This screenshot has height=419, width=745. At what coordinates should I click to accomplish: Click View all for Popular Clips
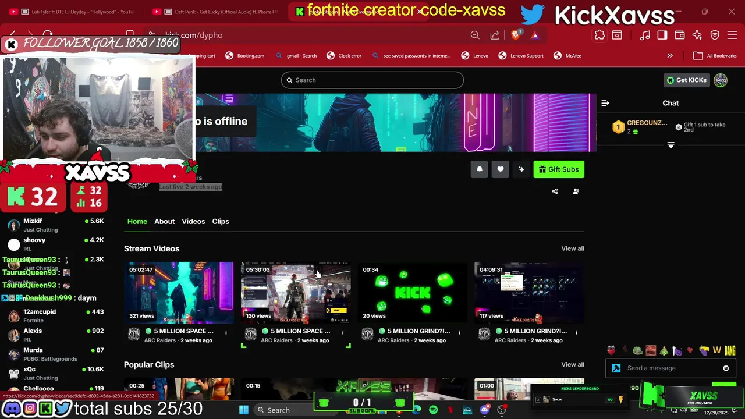(x=573, y=364)
